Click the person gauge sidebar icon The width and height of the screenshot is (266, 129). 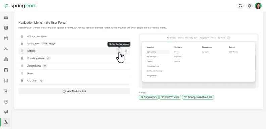pyautogui.click(x=6, y=91)
